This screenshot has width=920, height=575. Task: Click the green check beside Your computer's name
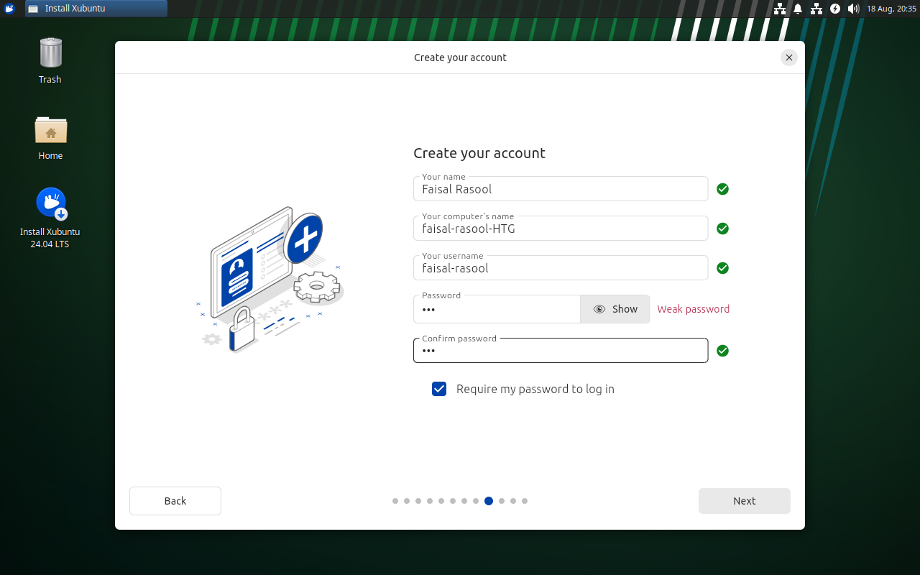tap(723, 229)
